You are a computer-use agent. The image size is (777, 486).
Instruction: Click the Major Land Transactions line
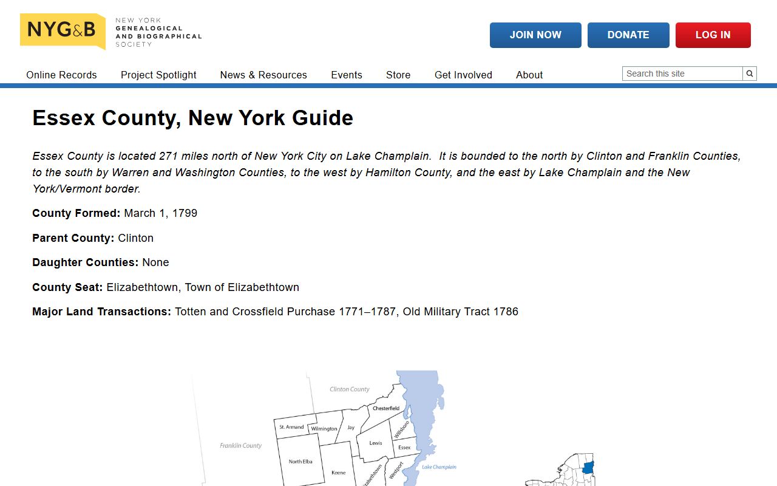pos(275,312)
